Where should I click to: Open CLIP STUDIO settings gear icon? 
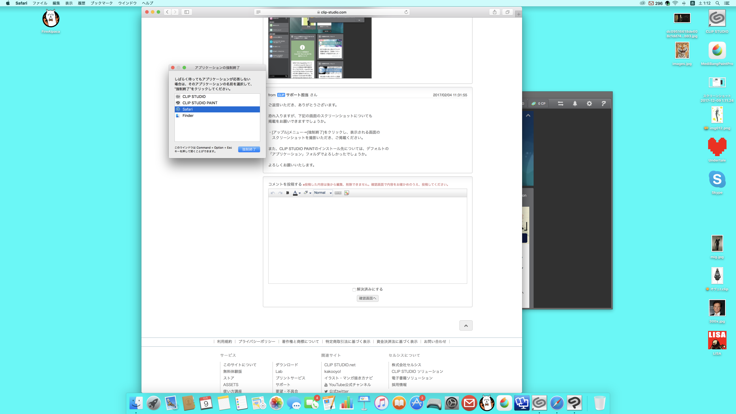tap(589, 103)
